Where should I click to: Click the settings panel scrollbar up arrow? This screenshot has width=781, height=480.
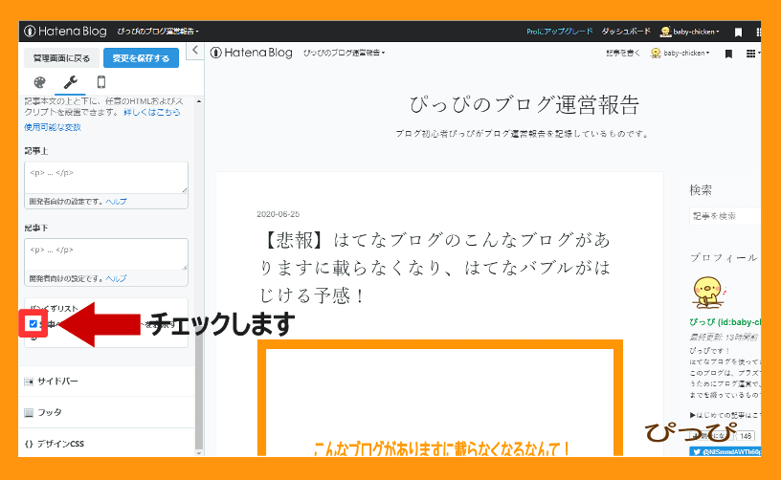point(199,101)
